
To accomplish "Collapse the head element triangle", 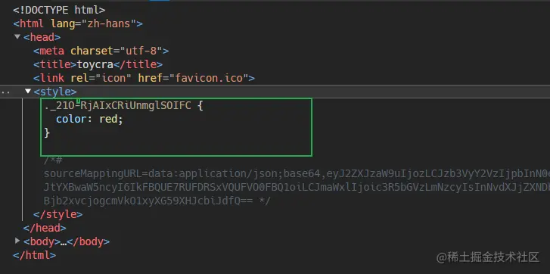I will tap(17, 36).
